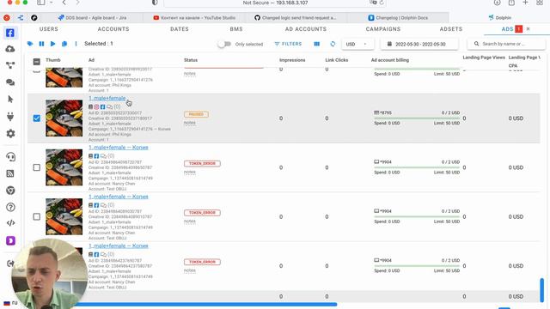Uncheck the selected 1_male+female ad checkbox
The width and height of the screenshot is (550, 309).
pos(36,118)
